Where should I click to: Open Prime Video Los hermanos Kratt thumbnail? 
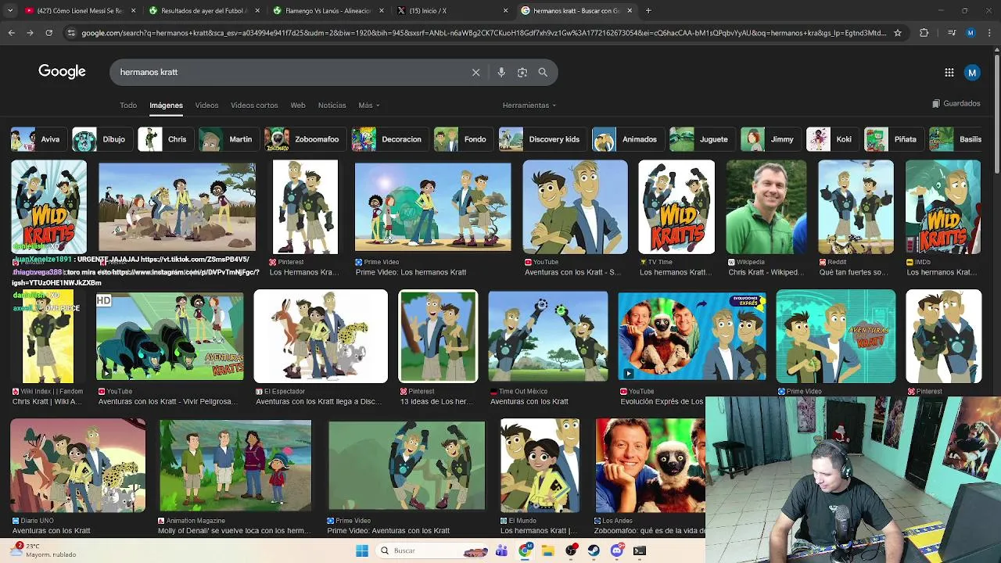[432, 207]
